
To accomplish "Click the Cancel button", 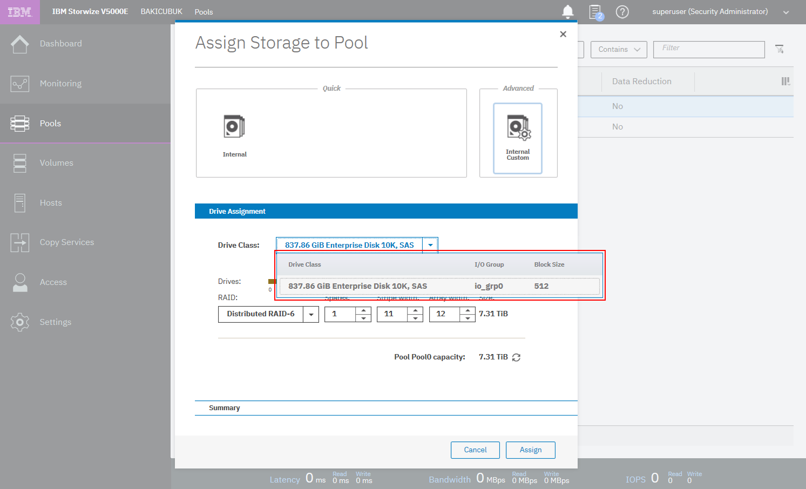I will tap(475, 450).
